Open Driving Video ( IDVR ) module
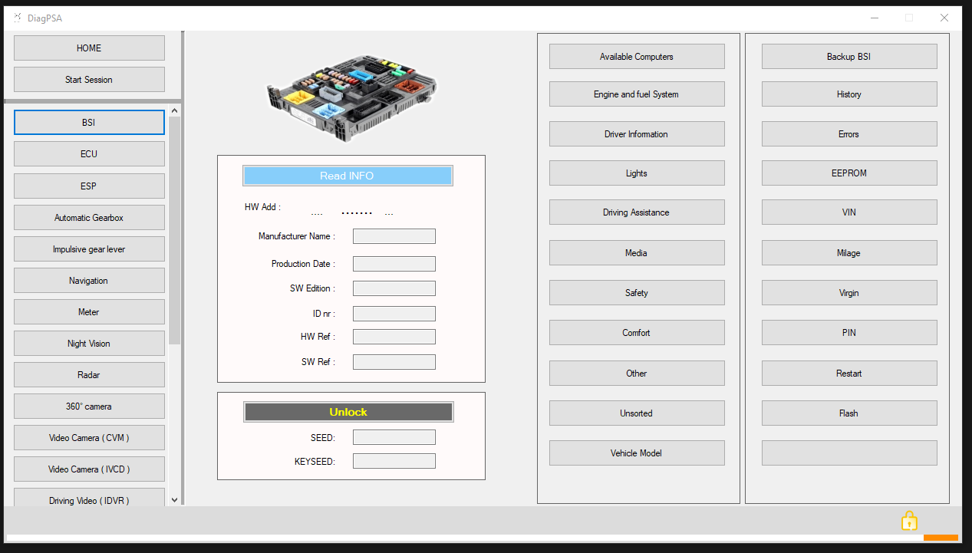 (x=89, y=497)
